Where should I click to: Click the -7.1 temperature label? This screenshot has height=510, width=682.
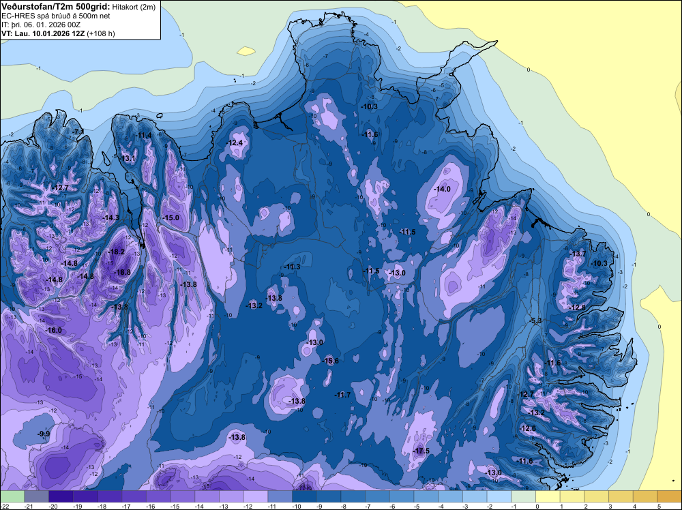pos(78,132)
